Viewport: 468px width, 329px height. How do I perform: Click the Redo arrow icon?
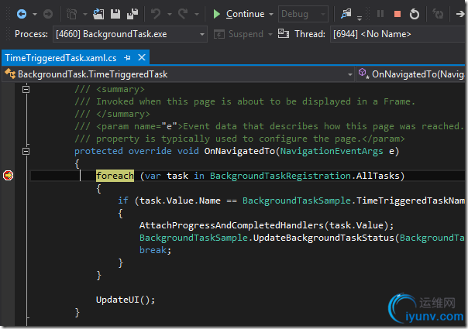pyautogui.click(x=183, y=14)
